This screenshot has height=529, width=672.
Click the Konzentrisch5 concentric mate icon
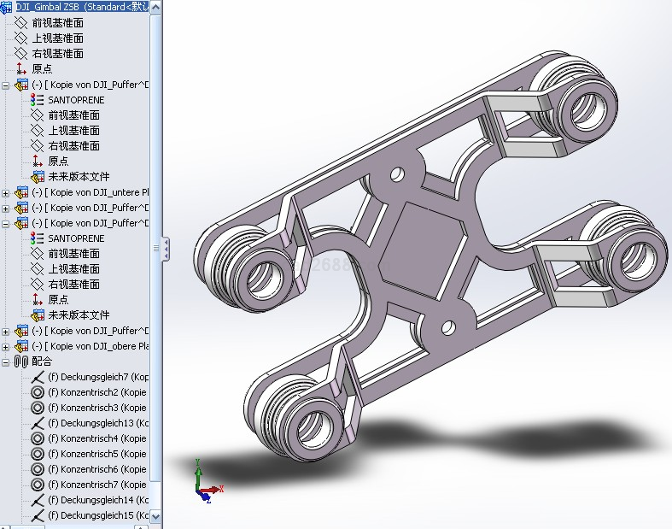tap(38, 454)
